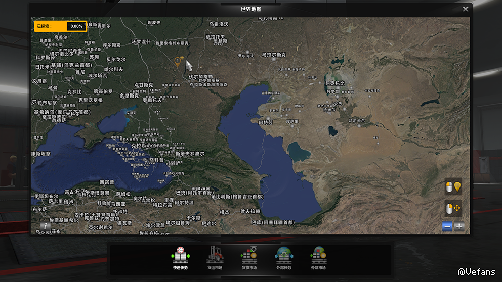Select 阿特劳 city near the Caspian Sea
This screenshot has height=282, width=502.
coord(265,122)
